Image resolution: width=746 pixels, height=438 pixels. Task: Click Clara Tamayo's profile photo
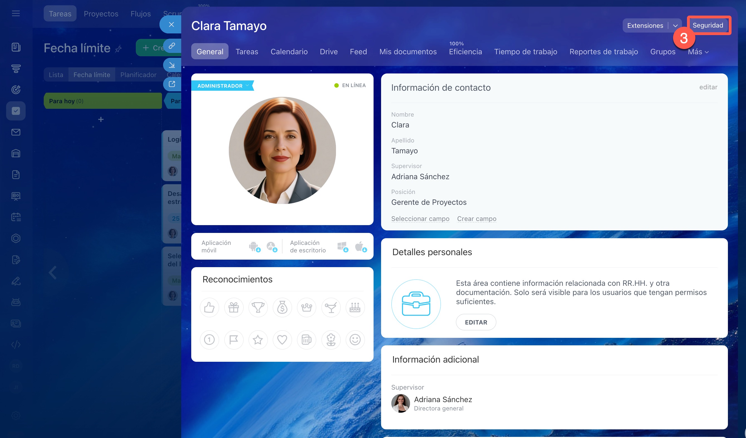pos(282,150)
